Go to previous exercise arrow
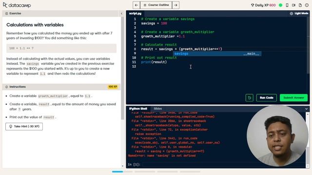 point(136,5)
